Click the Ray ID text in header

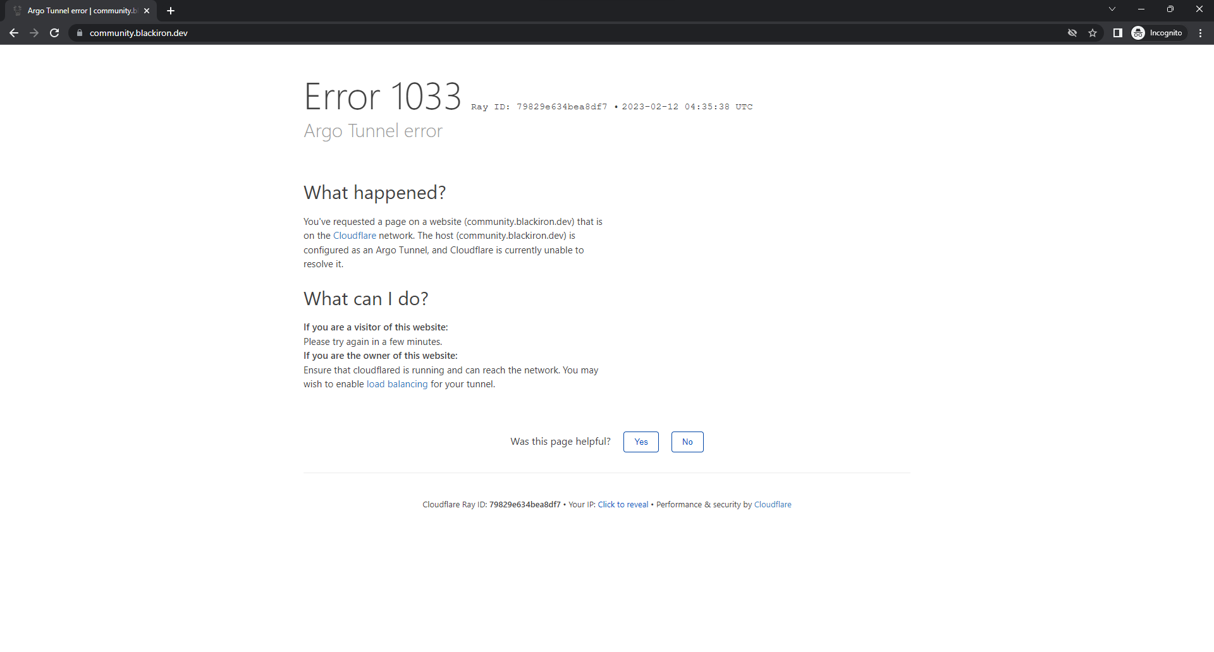(539, 107)
